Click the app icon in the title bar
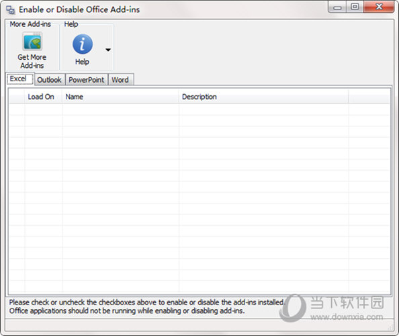 click(11, 9)
